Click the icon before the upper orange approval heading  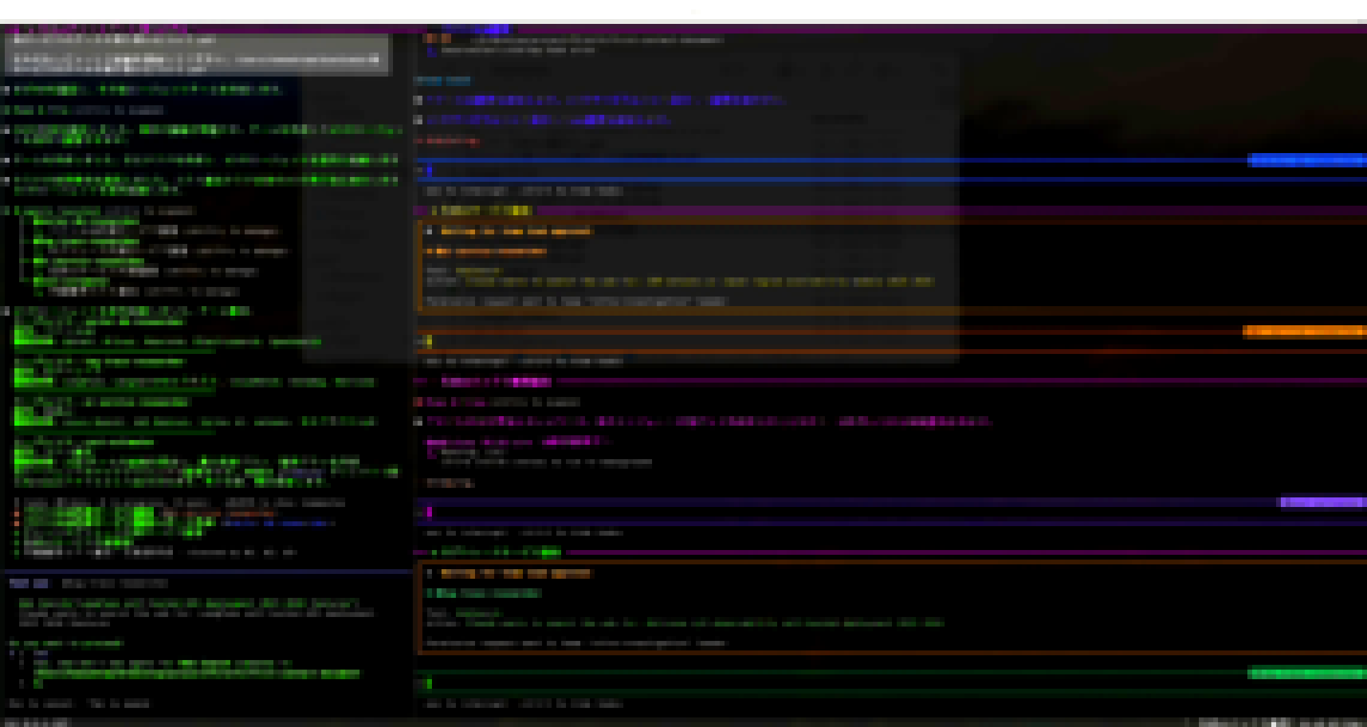pos(429,232)
